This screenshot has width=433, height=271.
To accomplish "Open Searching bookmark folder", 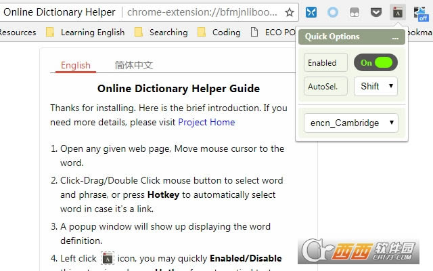I will point(161,33).
